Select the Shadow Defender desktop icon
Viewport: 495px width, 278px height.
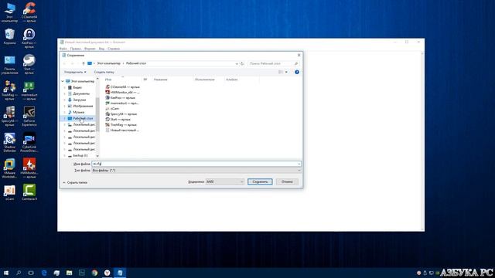coord(9,142)
